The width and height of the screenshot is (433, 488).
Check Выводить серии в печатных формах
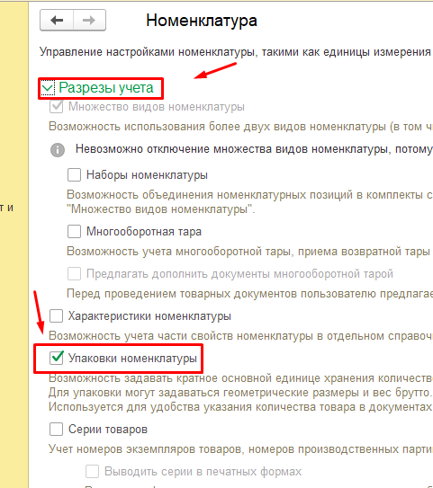[93, 472]
